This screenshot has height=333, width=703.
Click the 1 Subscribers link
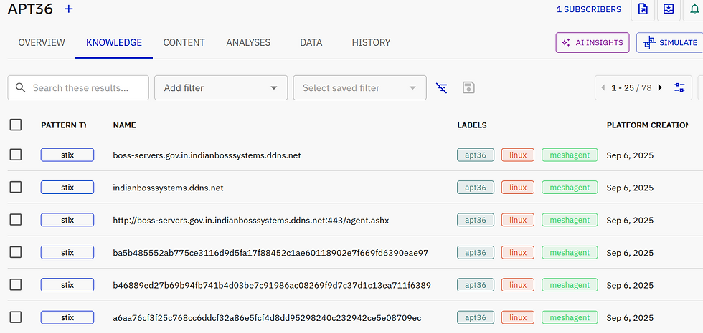click(x=589, y=10)
